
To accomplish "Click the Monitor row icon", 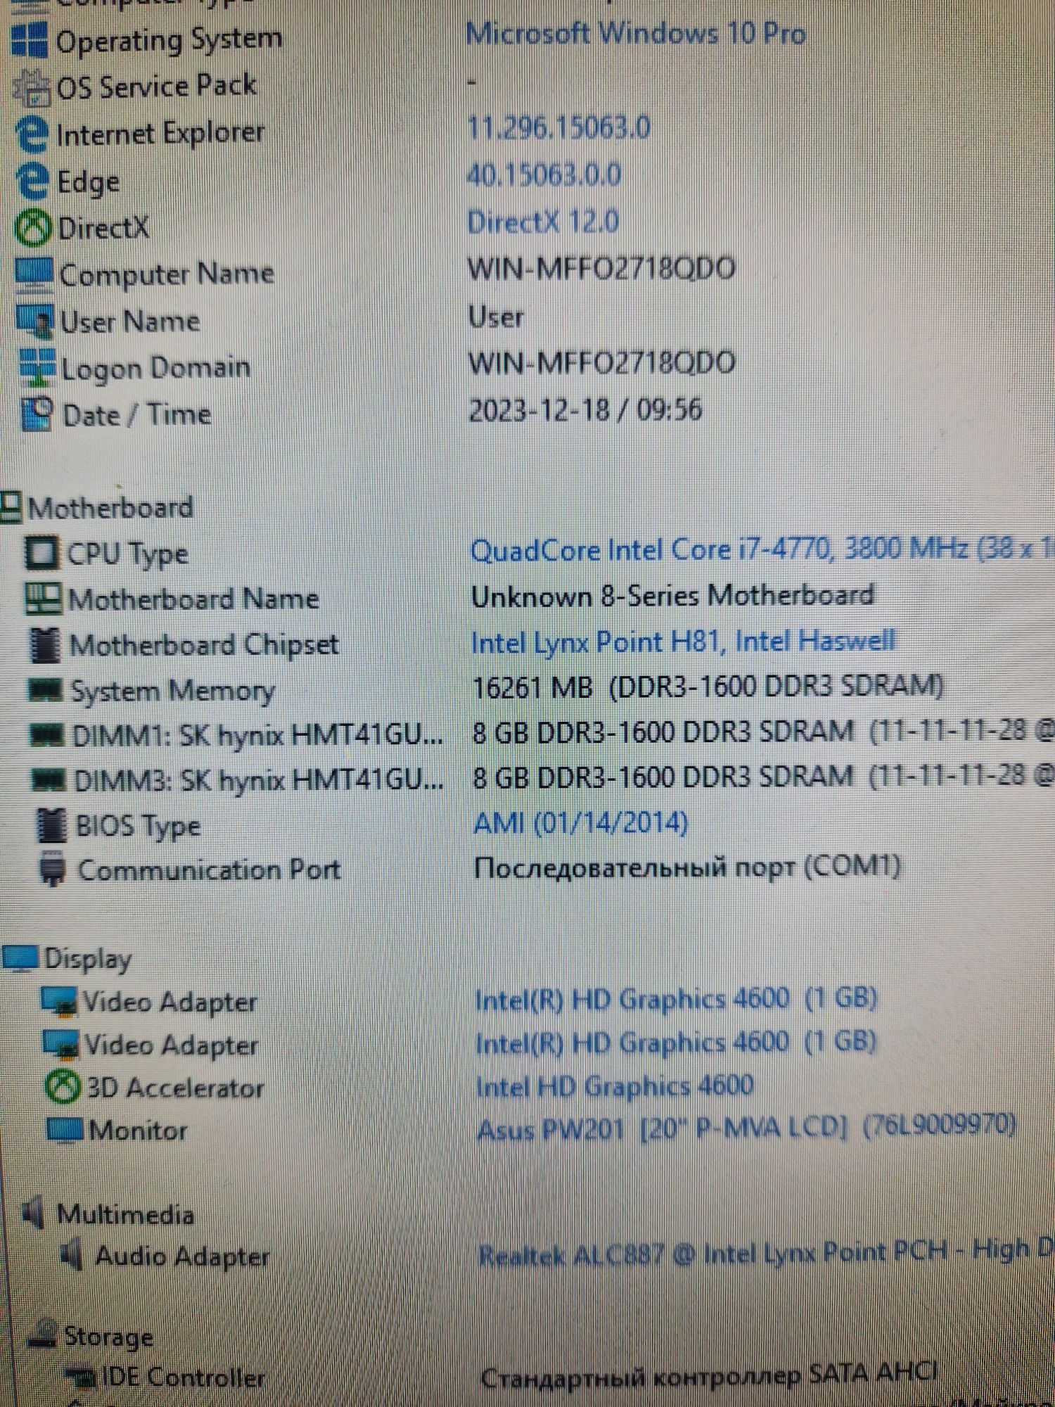I will [x=65, y=1131].
